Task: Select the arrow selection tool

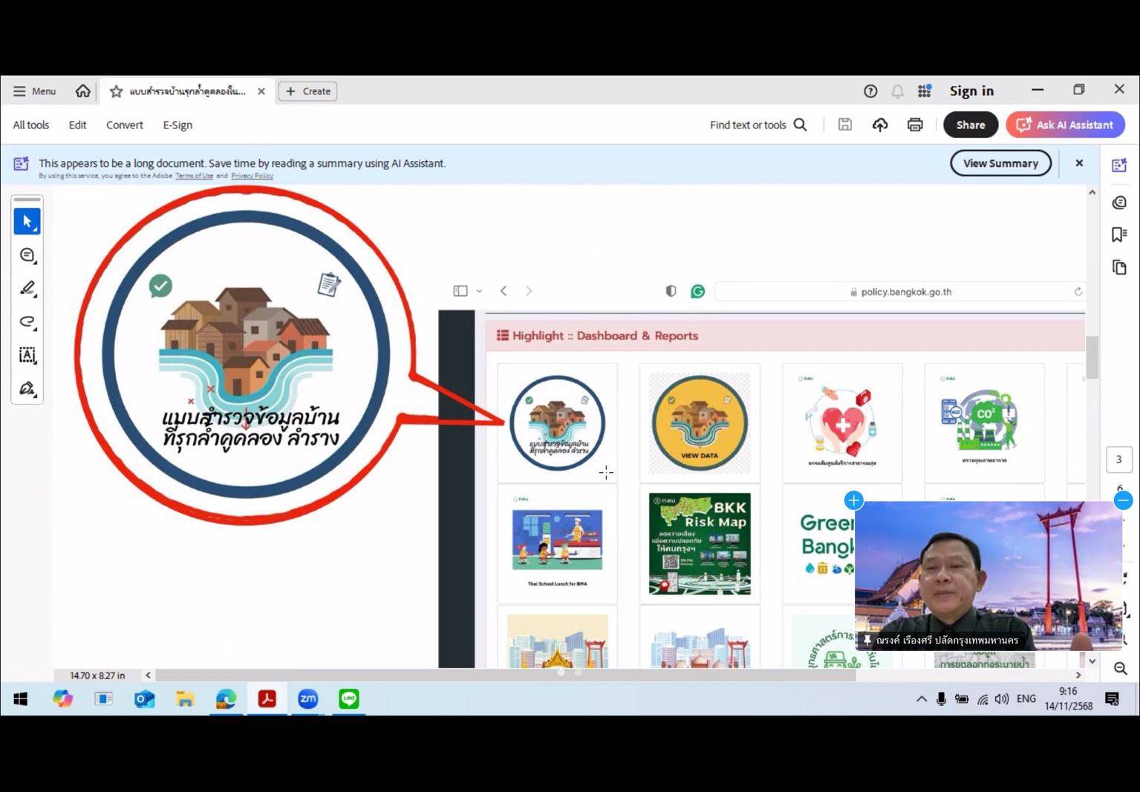Action: 27,221
